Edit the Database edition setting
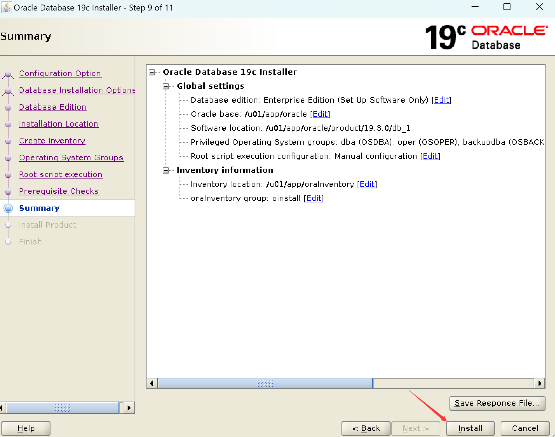The width and height of the screenshot is (555, 437). (x=441, y=100)
